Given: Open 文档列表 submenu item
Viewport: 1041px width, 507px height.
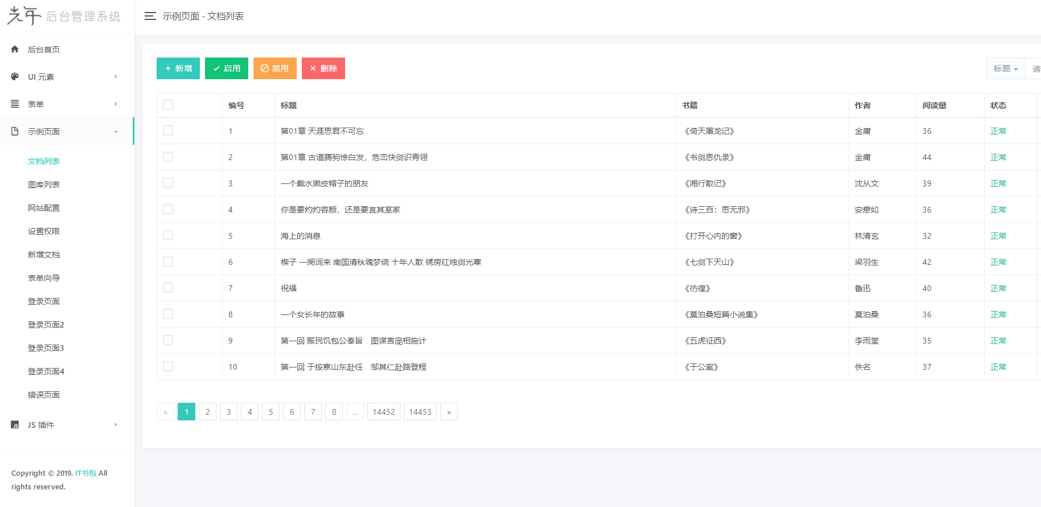Looking at the screenshot, I should (x=44, y=161).
